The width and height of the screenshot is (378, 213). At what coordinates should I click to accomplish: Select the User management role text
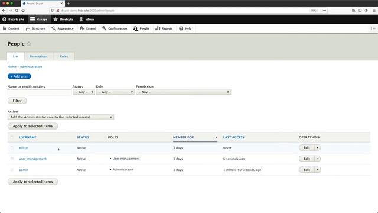click(126, 159)
